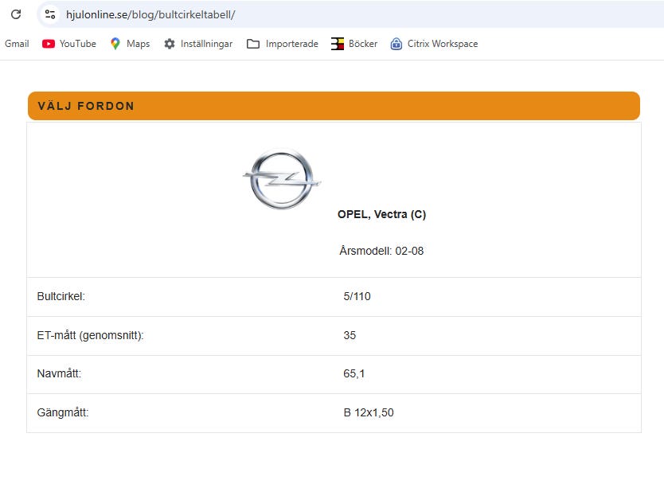
Task: Select the Navmått value 65,1
Action: 354,373
